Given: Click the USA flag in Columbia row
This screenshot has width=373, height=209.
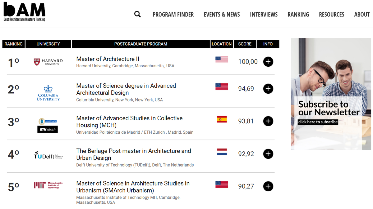Looking at the screenshot, I should point(222,87).
